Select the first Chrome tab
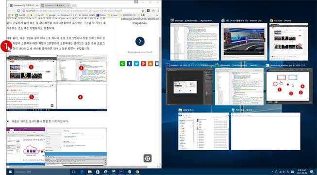Image resolution: width=317 pixels, height=175 pixels. click(23, 5)
